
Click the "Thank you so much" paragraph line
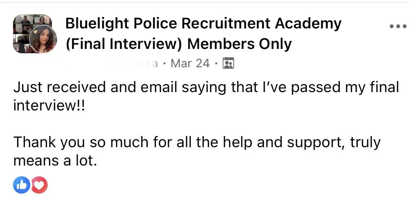pos(197,143)
